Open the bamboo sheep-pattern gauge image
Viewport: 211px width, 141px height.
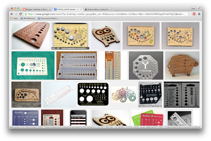pyautogui.click(x=180, y=36)
